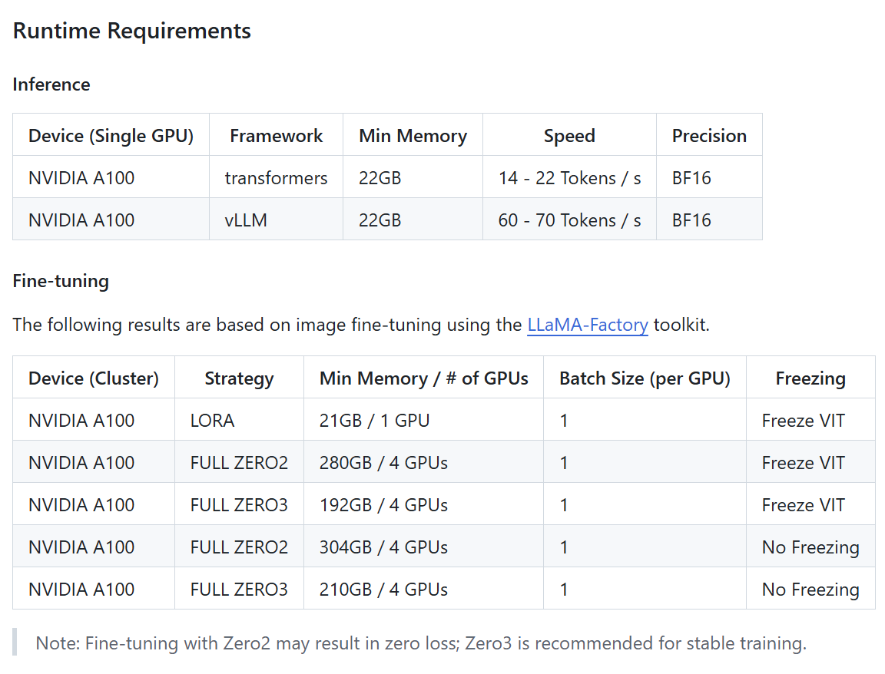
Task: Select the Batch Size (per GPU) header
Action: (645, 378)
